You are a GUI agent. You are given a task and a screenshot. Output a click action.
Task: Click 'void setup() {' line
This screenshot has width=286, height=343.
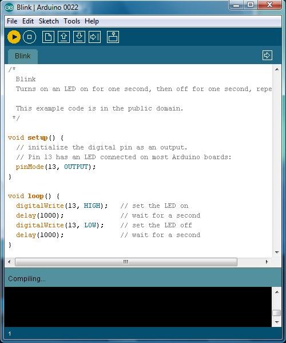pyautogui.click(x=36, y=138)
